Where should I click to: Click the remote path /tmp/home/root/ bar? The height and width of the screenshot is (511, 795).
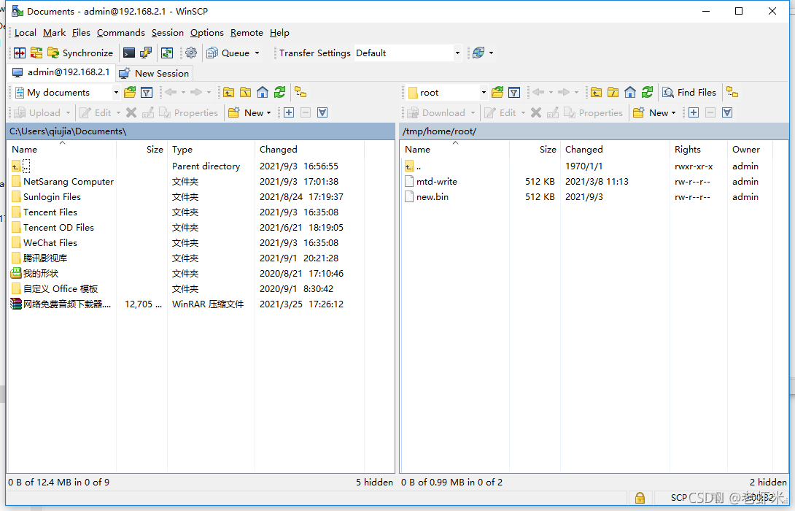pyautogui.click(x=594, y=131)
